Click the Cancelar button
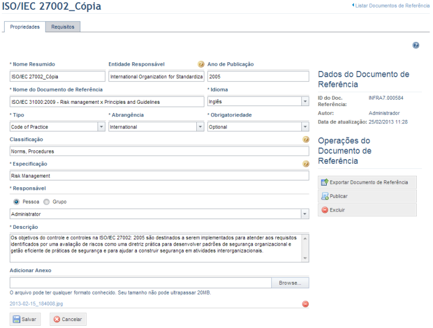The image size is (433, 328). [68, 319]
